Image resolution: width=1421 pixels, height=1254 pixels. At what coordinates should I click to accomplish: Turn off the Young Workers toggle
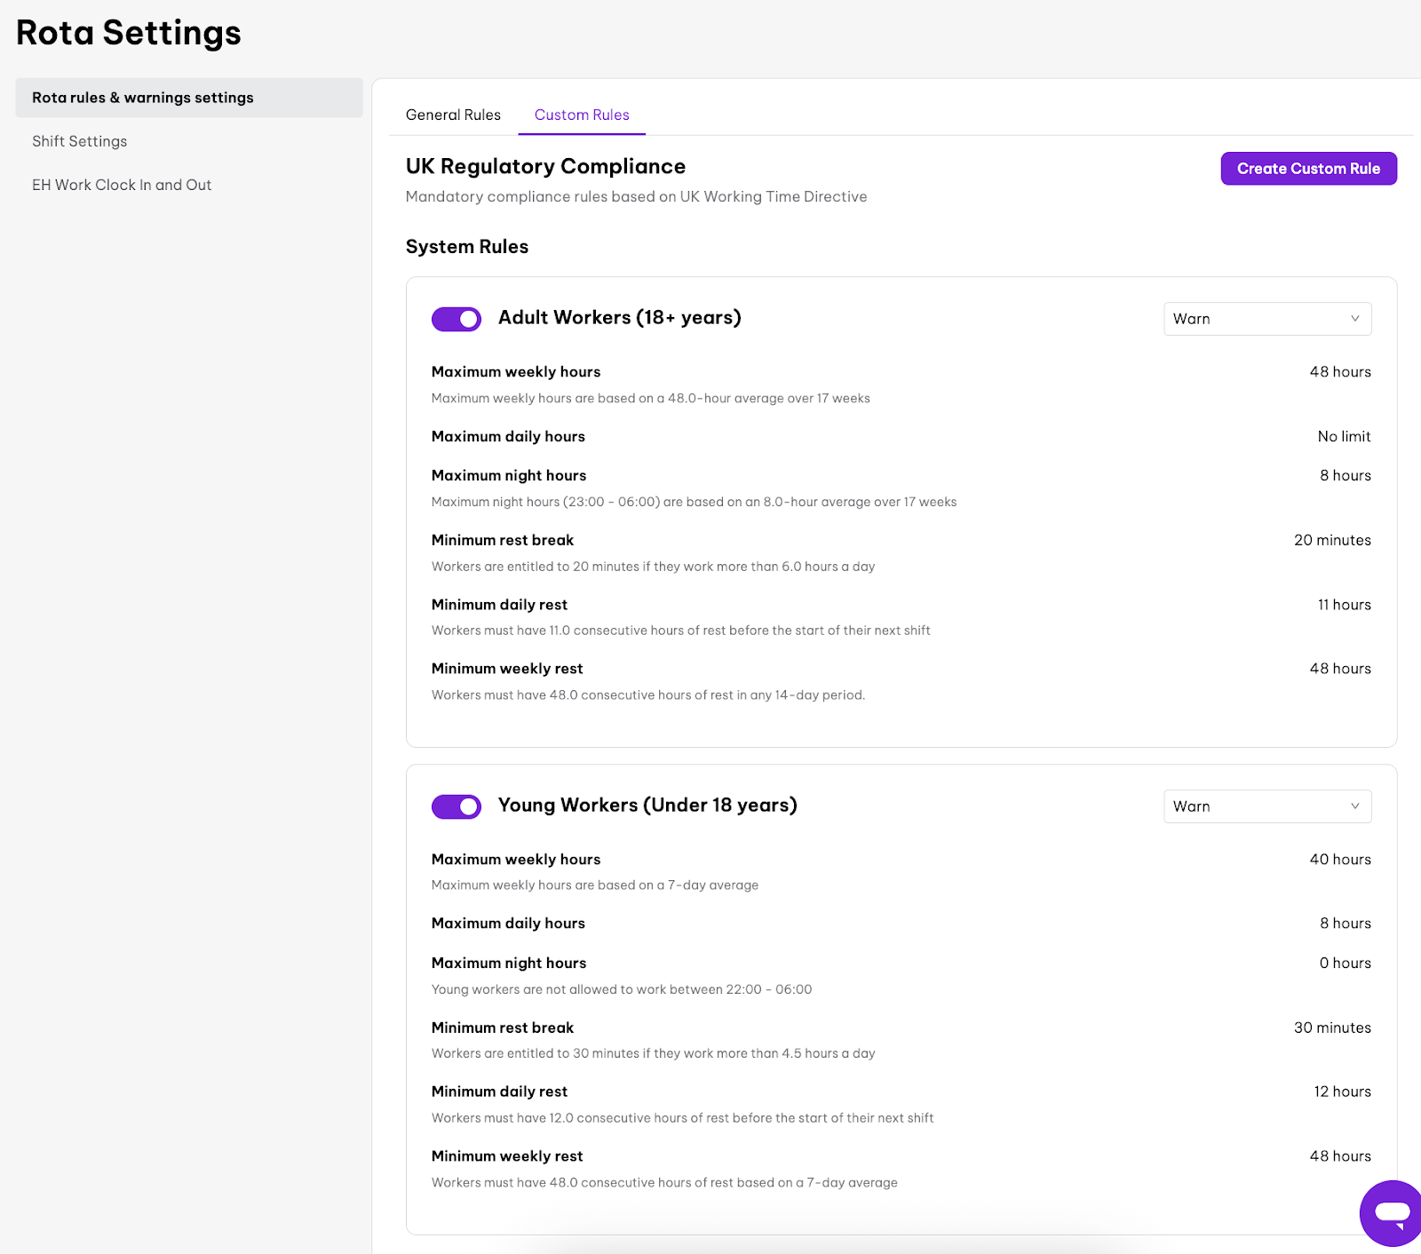click(456, 806)
